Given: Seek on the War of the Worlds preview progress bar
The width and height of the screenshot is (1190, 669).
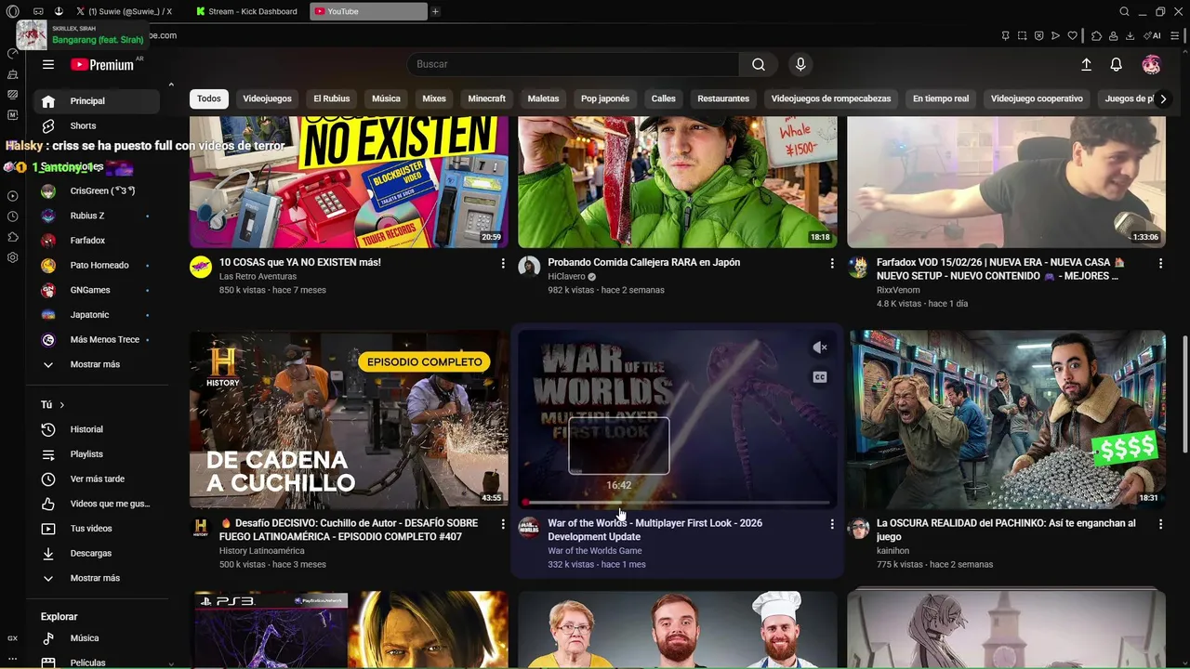Looking at the screenshot, I should point(677,503).
